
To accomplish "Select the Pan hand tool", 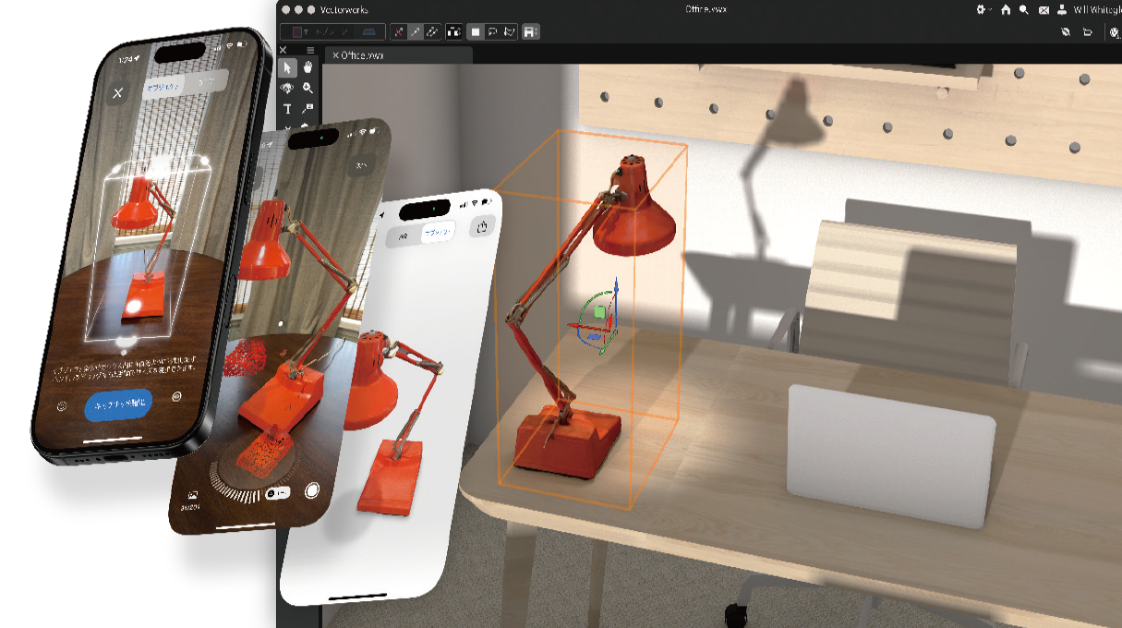I will tap(308, 66).
